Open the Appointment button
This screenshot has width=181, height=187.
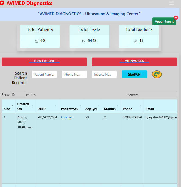click(164, 22)
